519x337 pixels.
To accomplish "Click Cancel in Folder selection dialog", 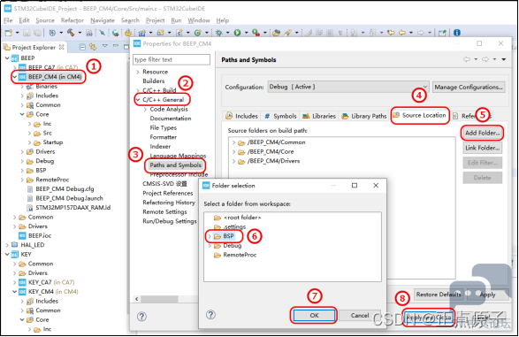I will click(x=360, y=315).
